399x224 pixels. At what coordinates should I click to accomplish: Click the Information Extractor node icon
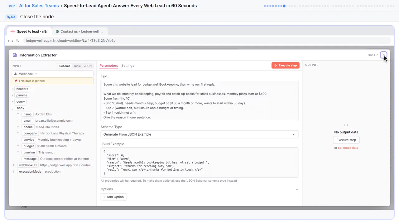coord(15,55)
